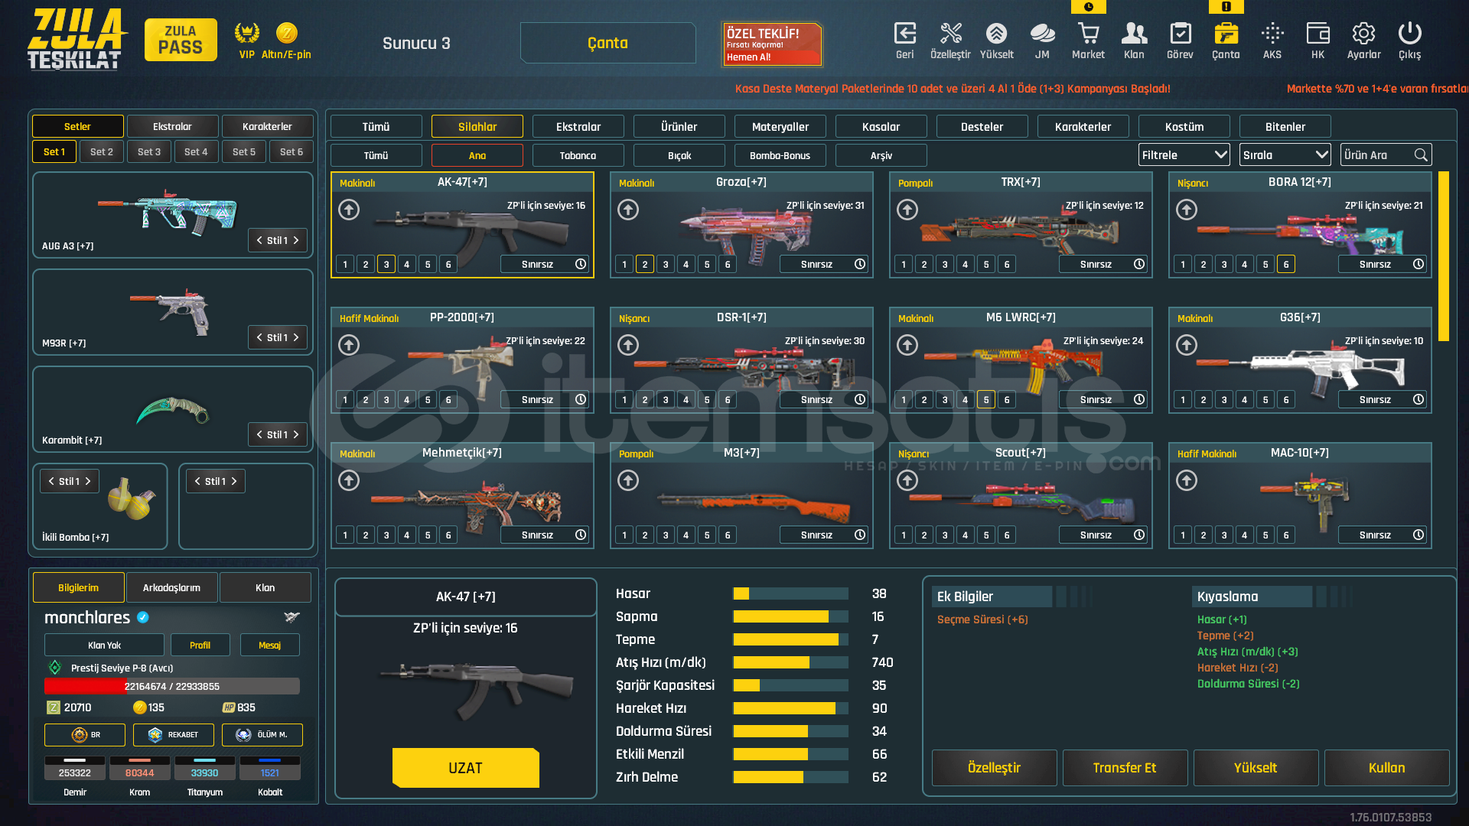The image size is (1469, 826).
Task: Click the Profil button
Action: click(200, 645)
